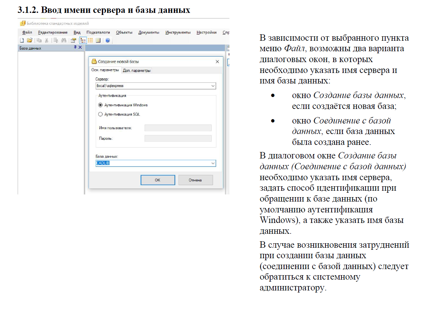Open the Документы menu

click(149, 32)
